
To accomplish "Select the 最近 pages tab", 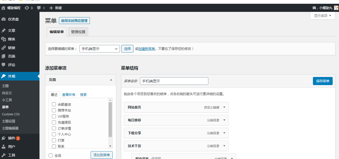I will 54,95.
